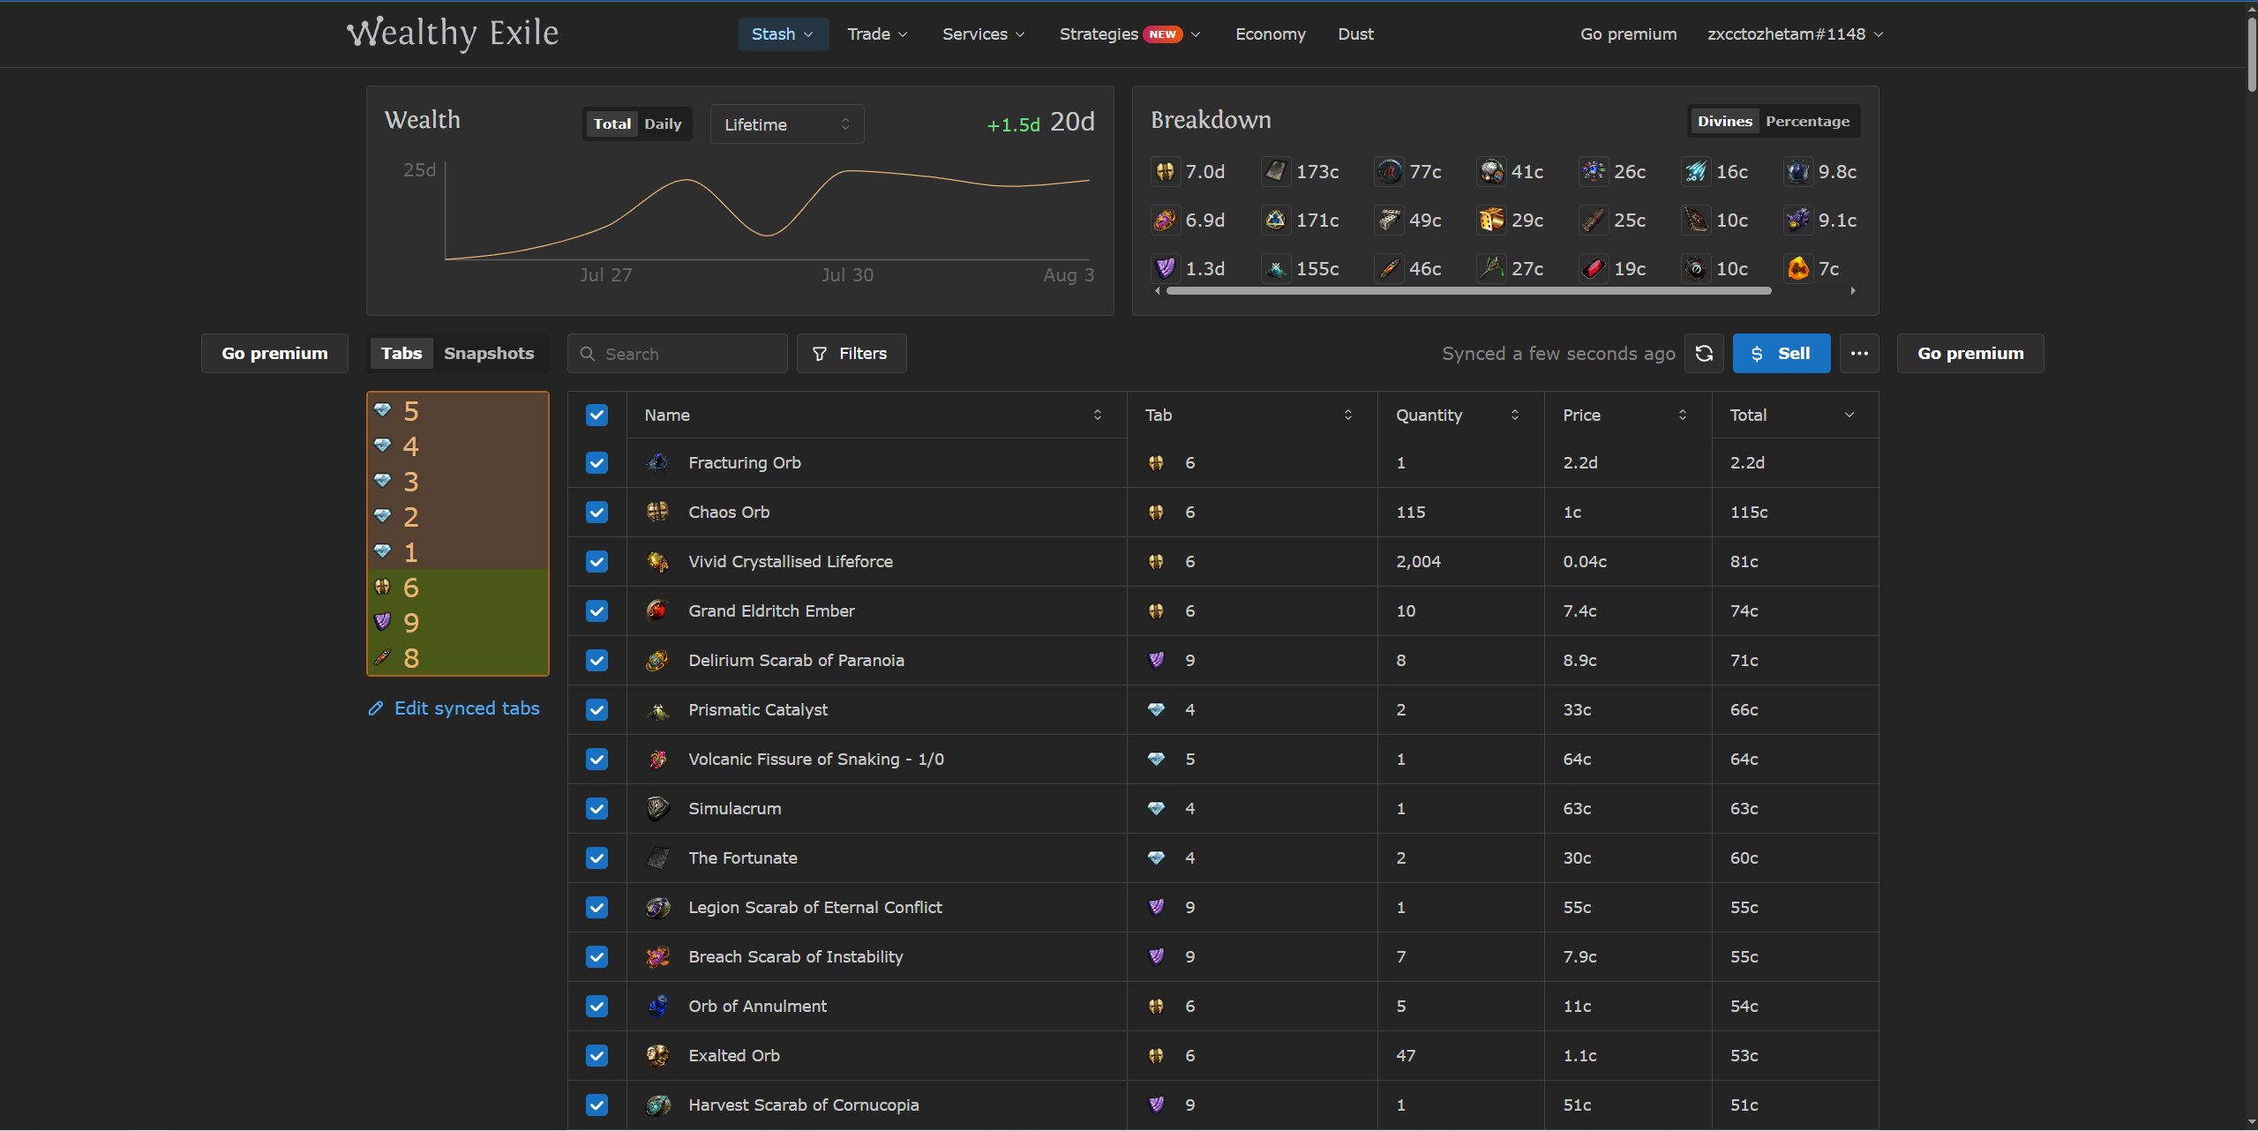Open the three-dots more options button
Viewport: 2258px width, 1131px height.
[1859, 354]
